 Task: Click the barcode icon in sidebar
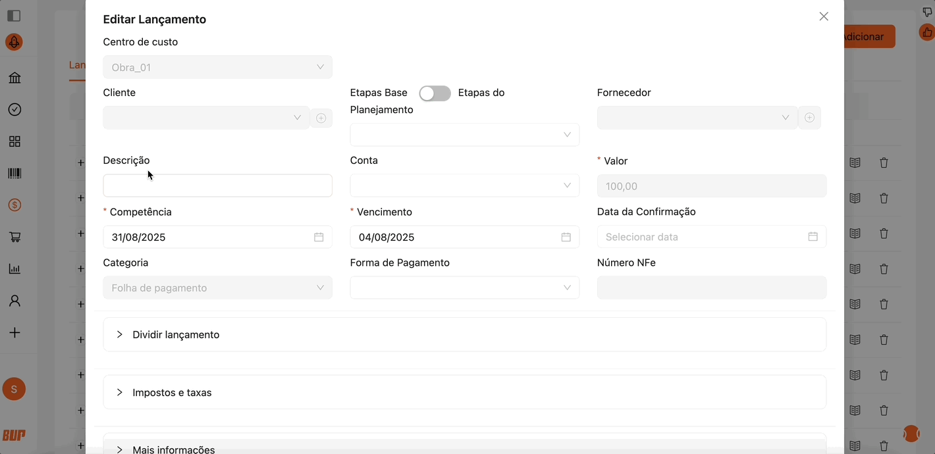point(14,174)
